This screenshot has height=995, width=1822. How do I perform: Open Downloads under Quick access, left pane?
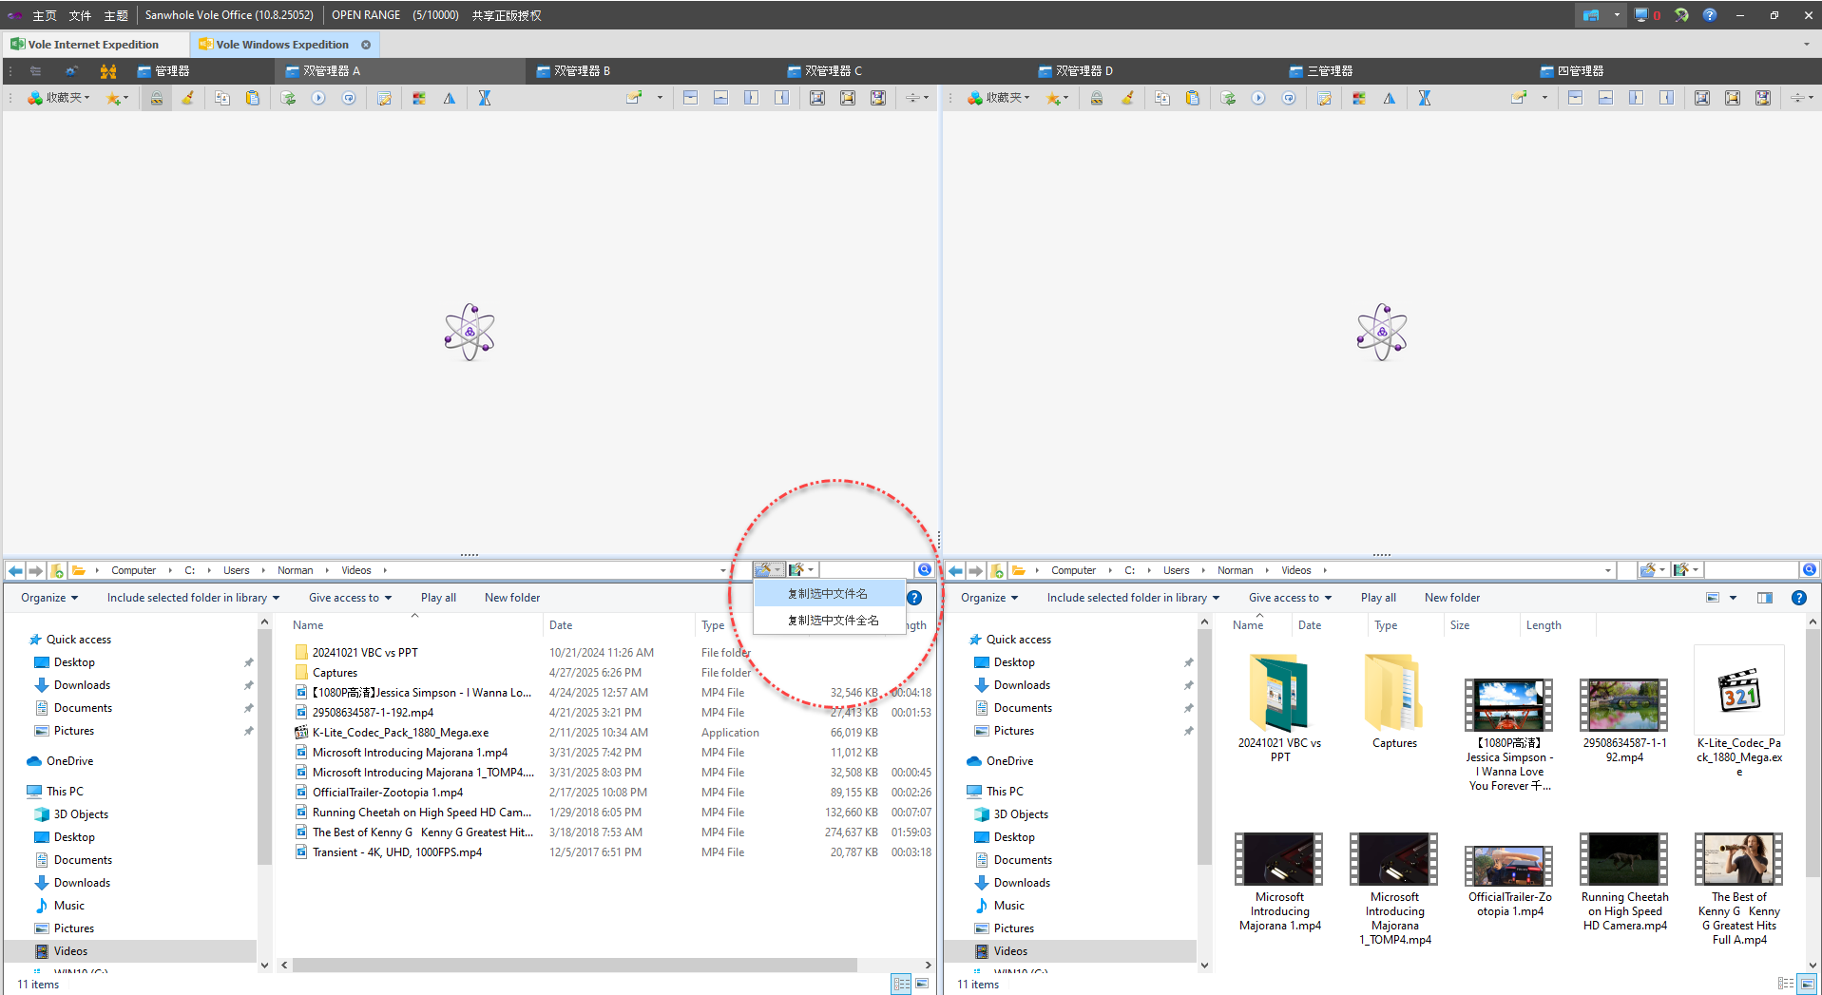82,685
